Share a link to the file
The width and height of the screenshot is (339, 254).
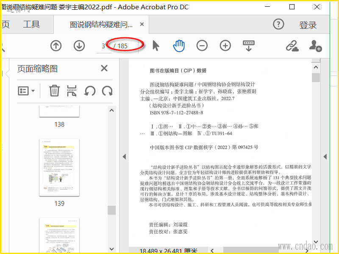click(x=292, y=46)
